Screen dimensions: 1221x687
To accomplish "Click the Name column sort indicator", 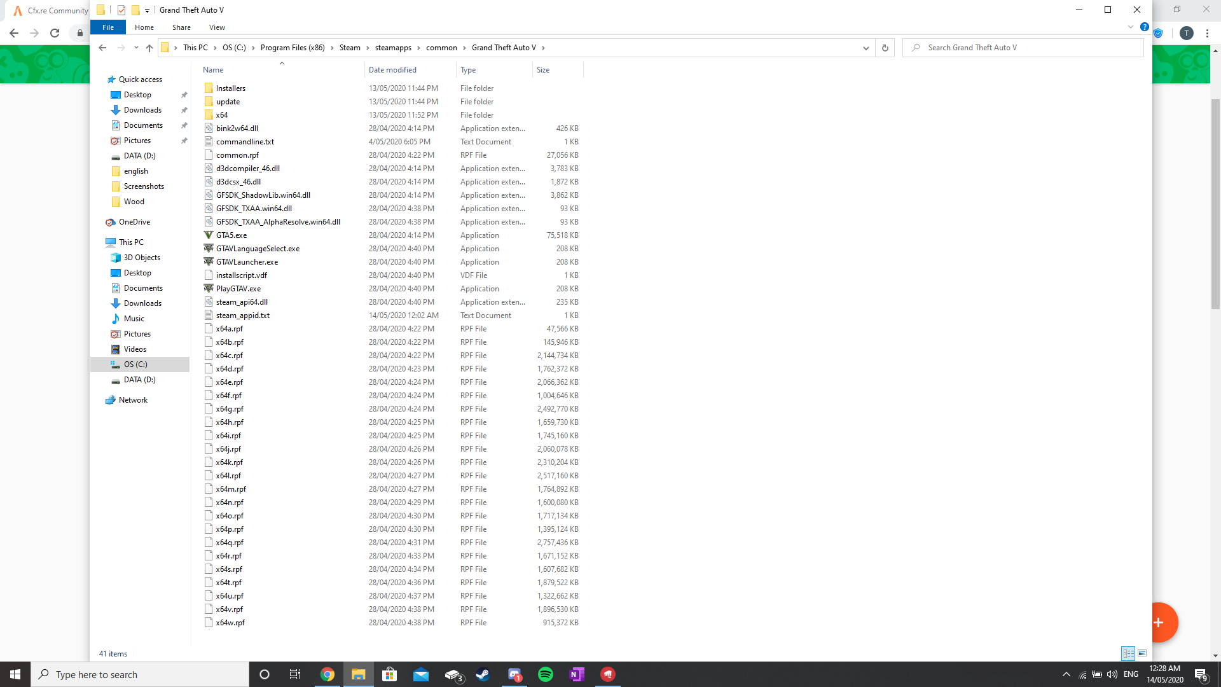I will tap(282, 64).
